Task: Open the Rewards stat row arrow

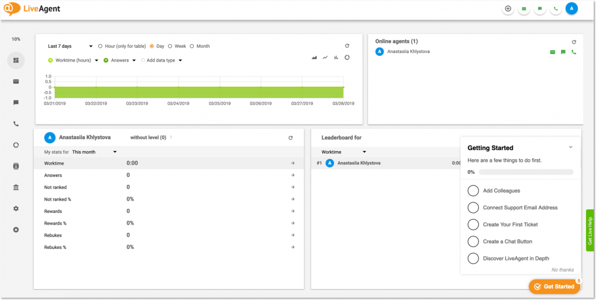Action: pos(293,211)
